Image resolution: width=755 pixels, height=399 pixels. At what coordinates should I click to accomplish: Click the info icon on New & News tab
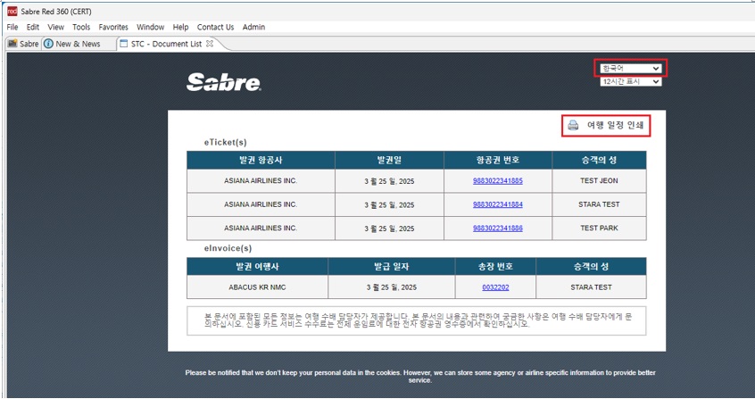tap(48, 44)
